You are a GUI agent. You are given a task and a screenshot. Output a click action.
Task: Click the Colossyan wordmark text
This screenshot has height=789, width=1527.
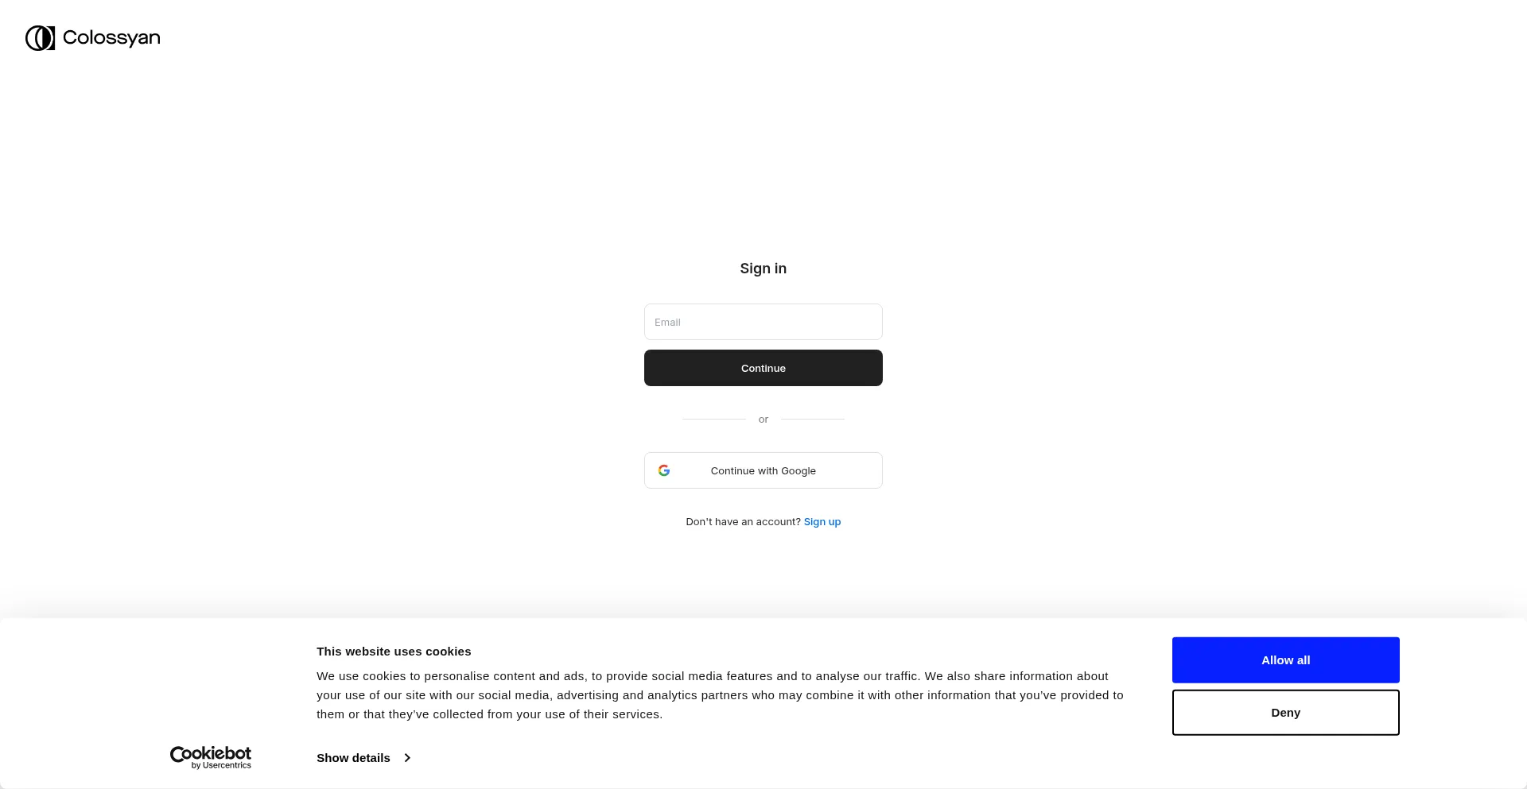pyautogui.click(x=111, y=38)
